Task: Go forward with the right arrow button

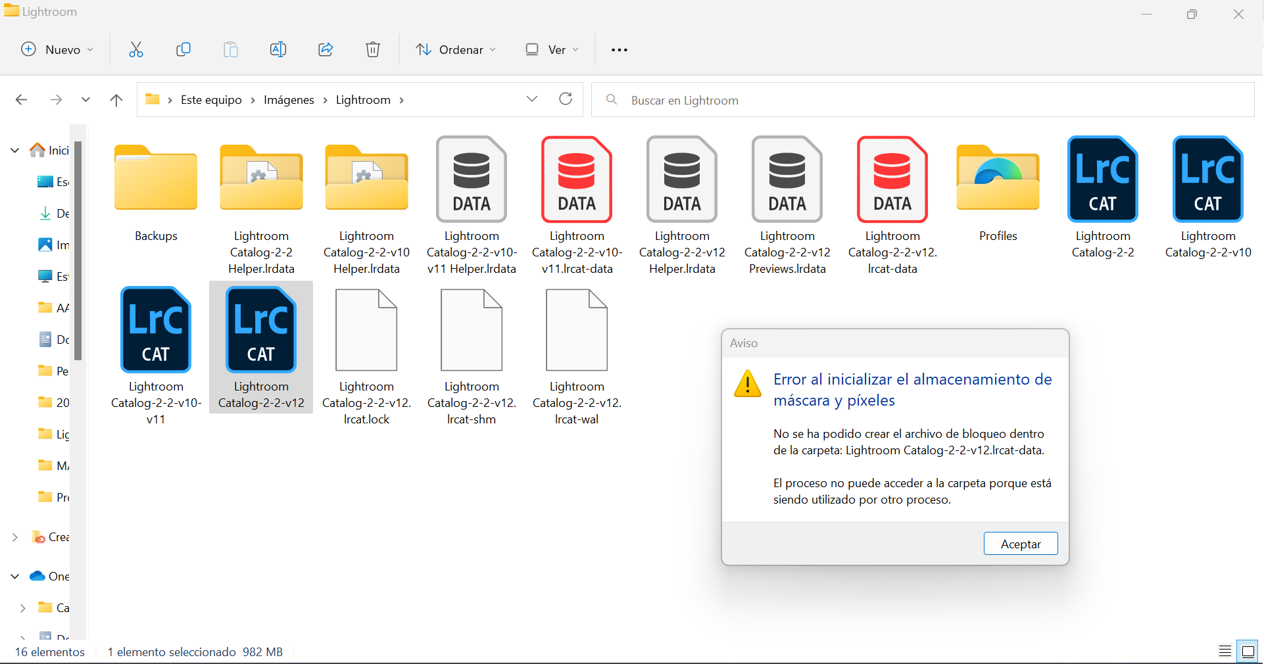Action: point(57,100)
